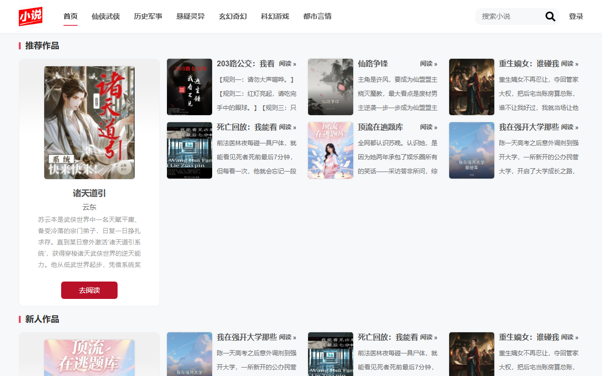Screen dimensions: 602x376
Task: Click the 死亡回放 title in 新人作品
Action: [x=388, y=337]
